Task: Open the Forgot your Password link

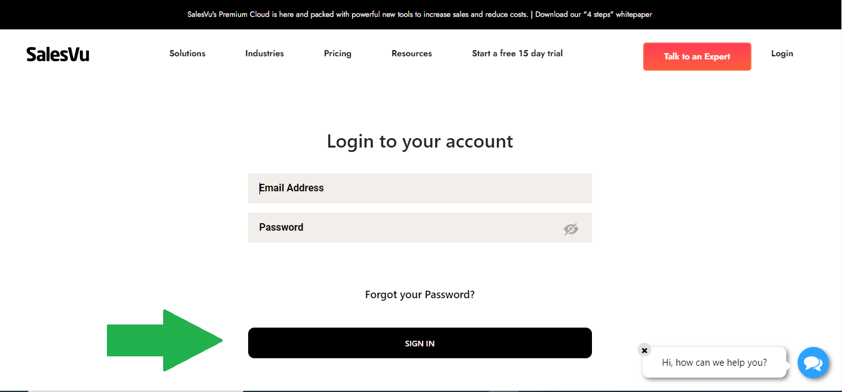Action: 419,294
